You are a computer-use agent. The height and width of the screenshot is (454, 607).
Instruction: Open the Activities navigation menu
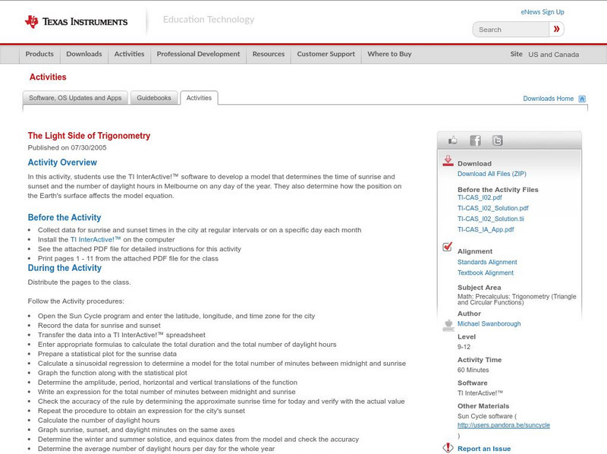129,54
